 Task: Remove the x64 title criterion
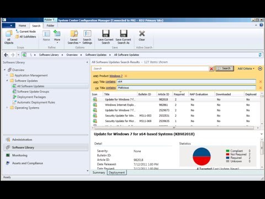pyautogui.click(x=261, y=82)
